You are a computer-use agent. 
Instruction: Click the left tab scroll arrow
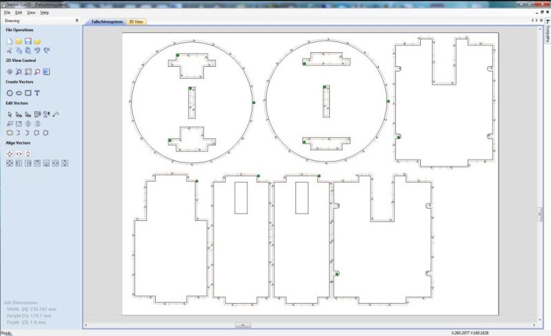point(533,21)
